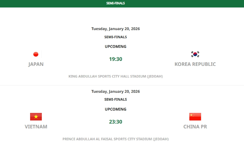Click the divider line between the two matches
This screenshot has width=244, height=143.
coord(122,85)
